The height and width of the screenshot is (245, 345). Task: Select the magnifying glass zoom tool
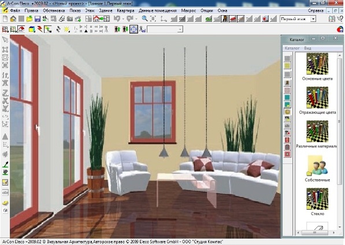(144, 19)
